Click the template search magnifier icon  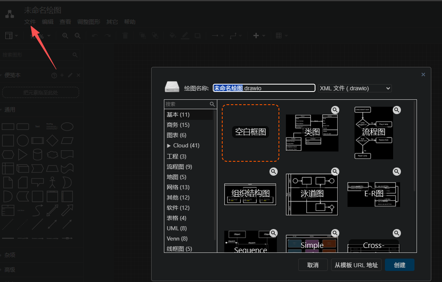[212, 104]
